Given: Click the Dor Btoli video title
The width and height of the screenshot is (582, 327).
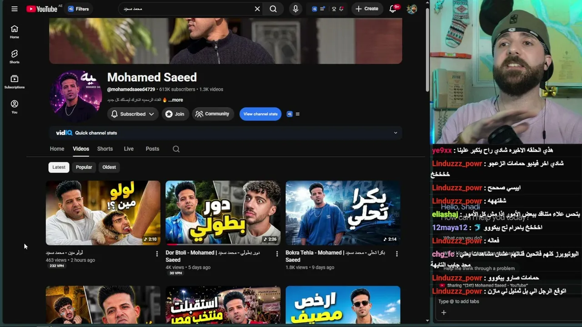Looking at the screenshot, I should pos(213,256).
